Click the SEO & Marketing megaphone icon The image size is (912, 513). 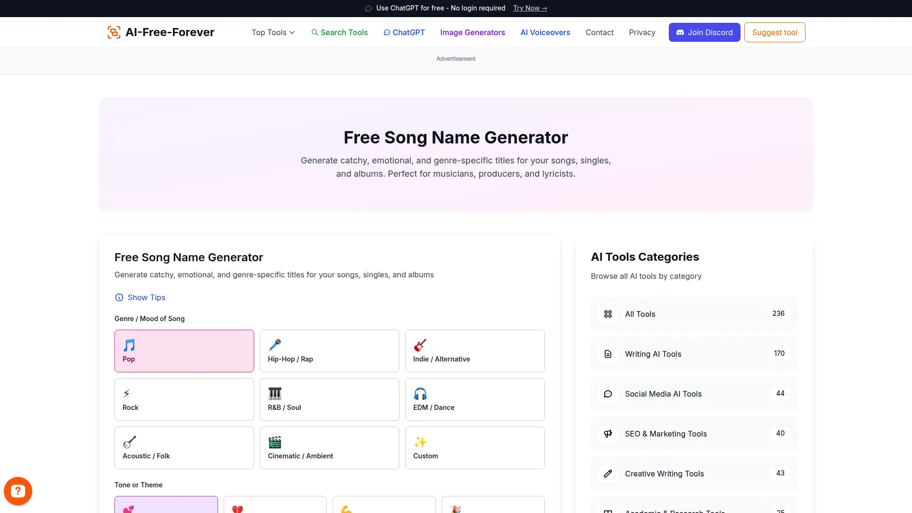coord(608,434)
